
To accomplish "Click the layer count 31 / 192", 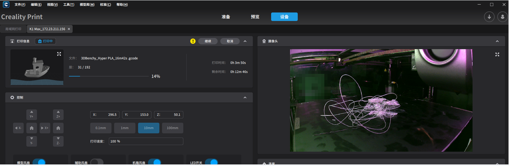I will pyautogui.click(x=84, y=67).
